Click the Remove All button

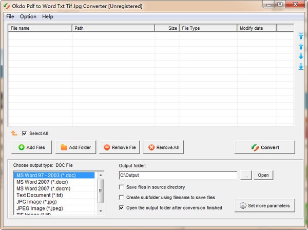tap(163, 147)
